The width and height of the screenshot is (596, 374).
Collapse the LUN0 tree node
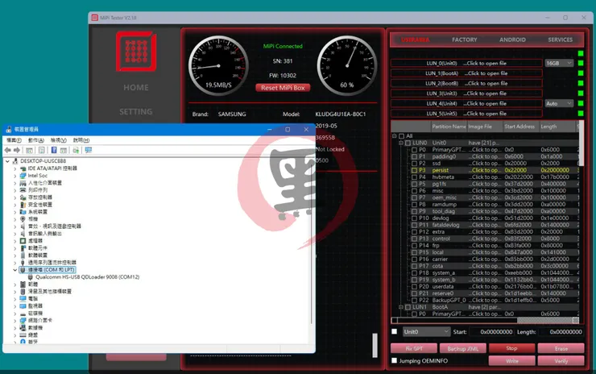(x=400, y=143)
